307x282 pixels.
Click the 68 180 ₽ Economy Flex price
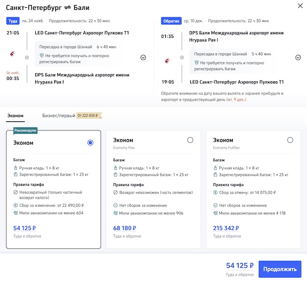point(124,228)
